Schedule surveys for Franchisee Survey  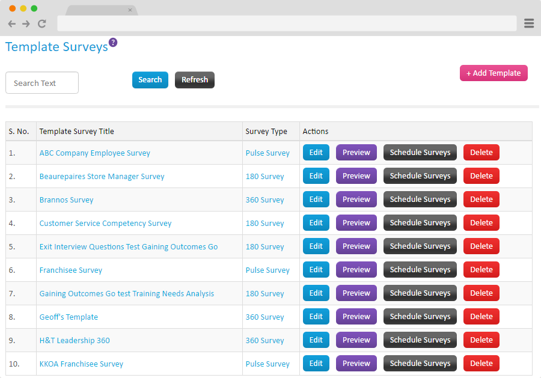tap(420, 270)
